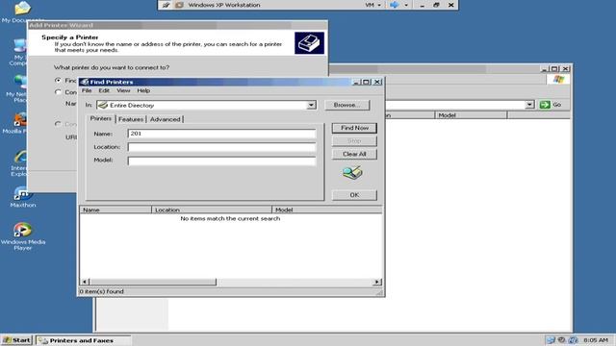Open the File menu in Find Printers
This screenshot has height=346, width=616.
[87, 90]
